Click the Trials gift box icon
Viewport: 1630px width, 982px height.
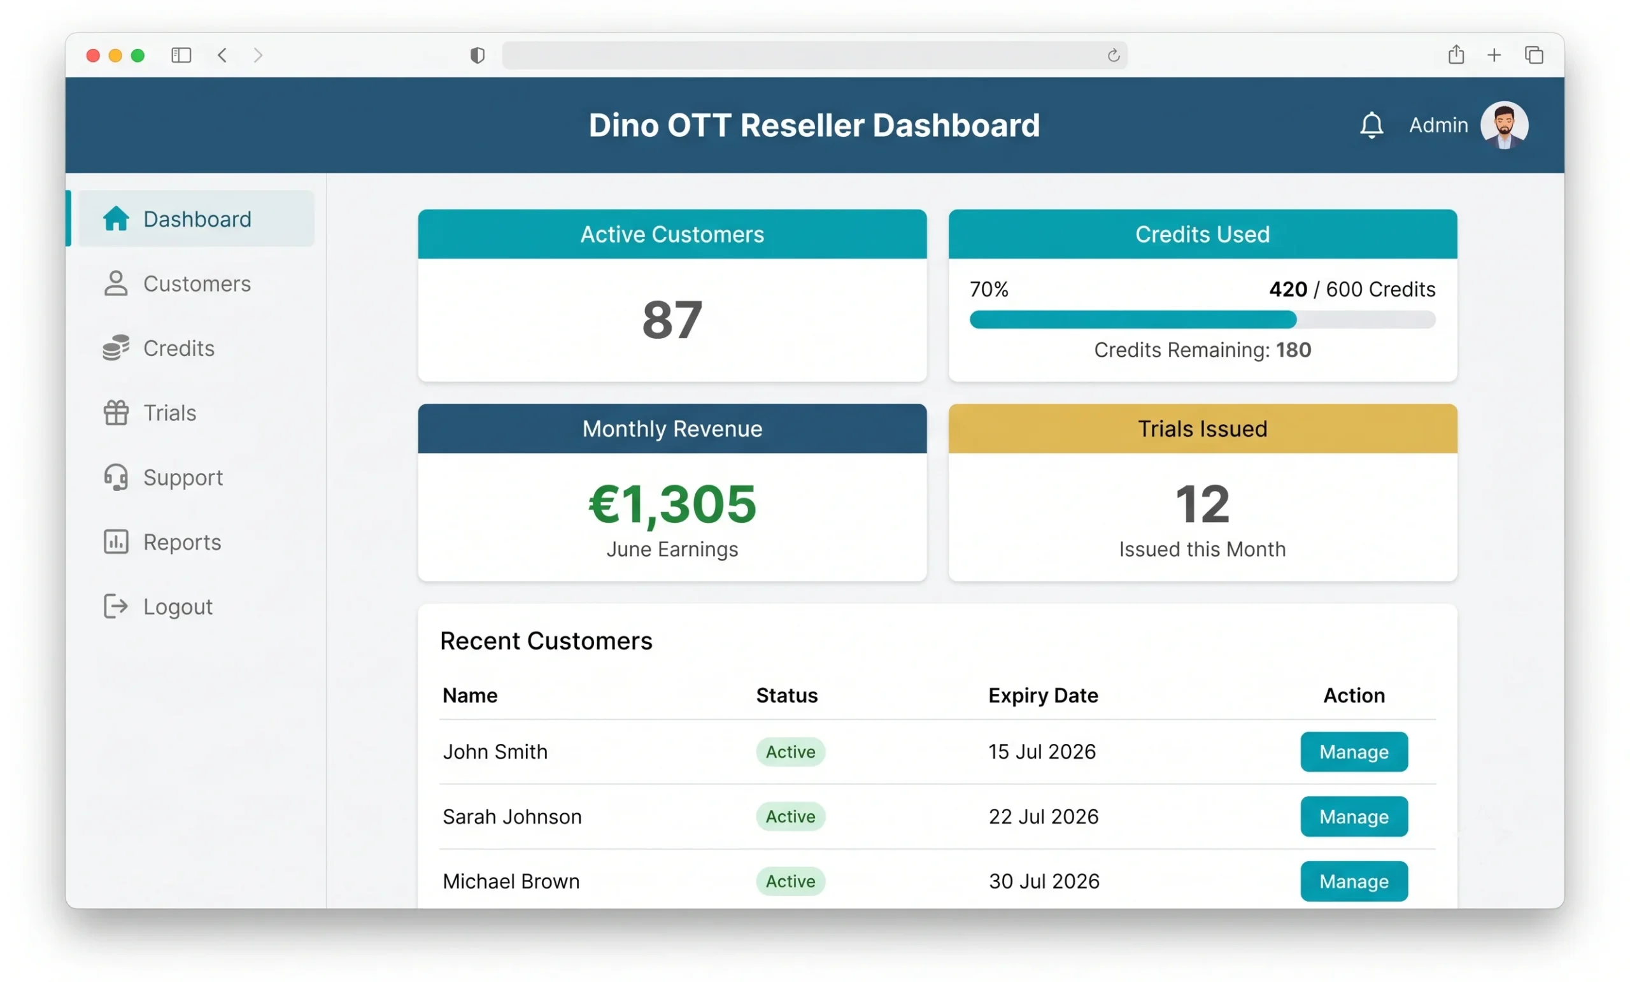116,413
